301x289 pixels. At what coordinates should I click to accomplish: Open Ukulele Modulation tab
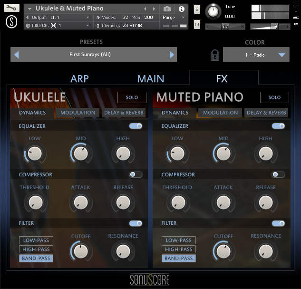pos(78,113)
